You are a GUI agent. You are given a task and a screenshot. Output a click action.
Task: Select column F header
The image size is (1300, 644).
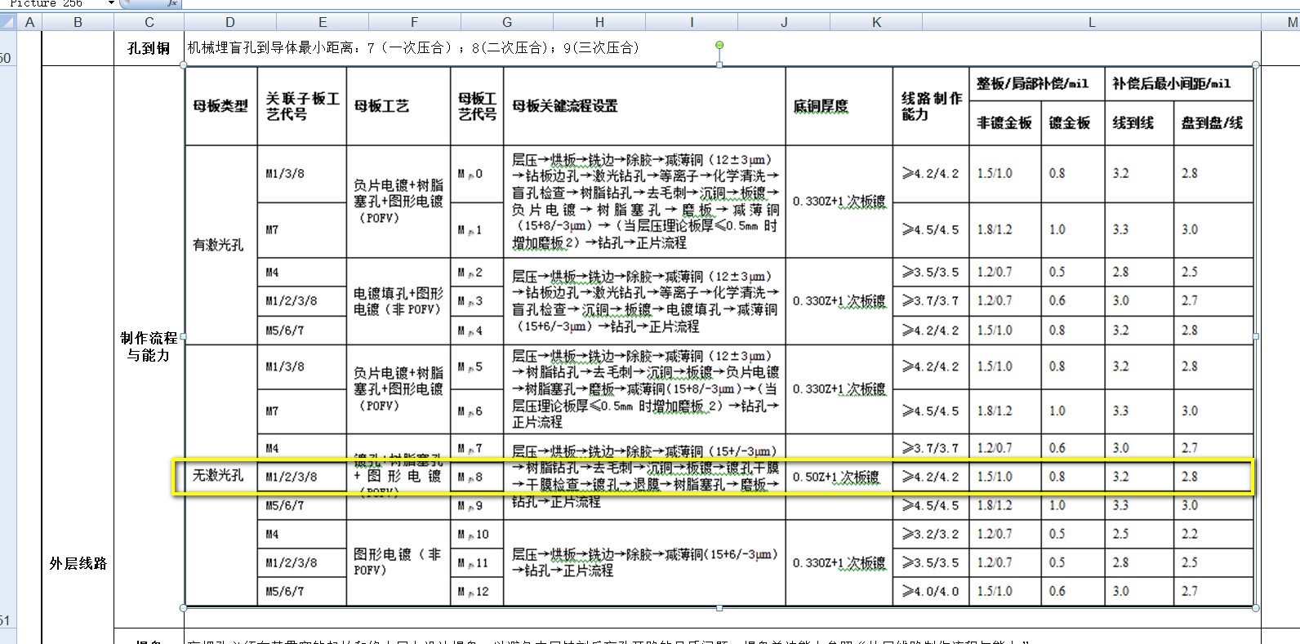(415, 22)
